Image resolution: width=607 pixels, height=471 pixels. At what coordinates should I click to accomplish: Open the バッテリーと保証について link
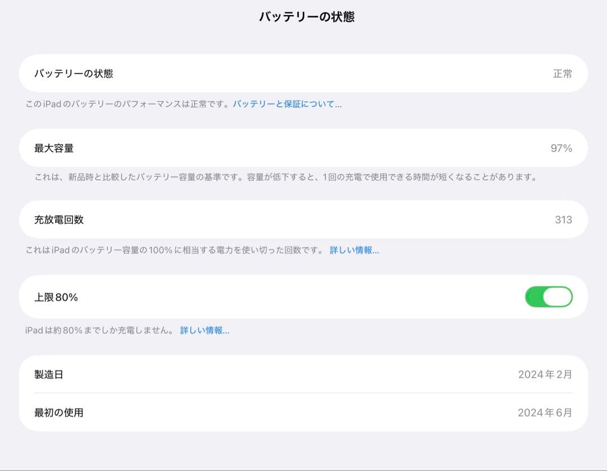click(x=287, y=103)
